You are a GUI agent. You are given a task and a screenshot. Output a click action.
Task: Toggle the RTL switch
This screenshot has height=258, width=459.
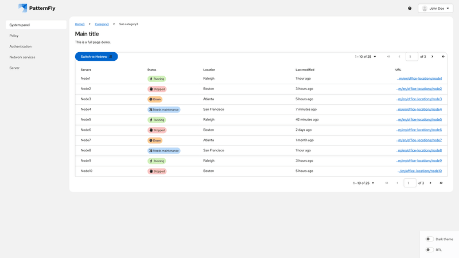429,250
